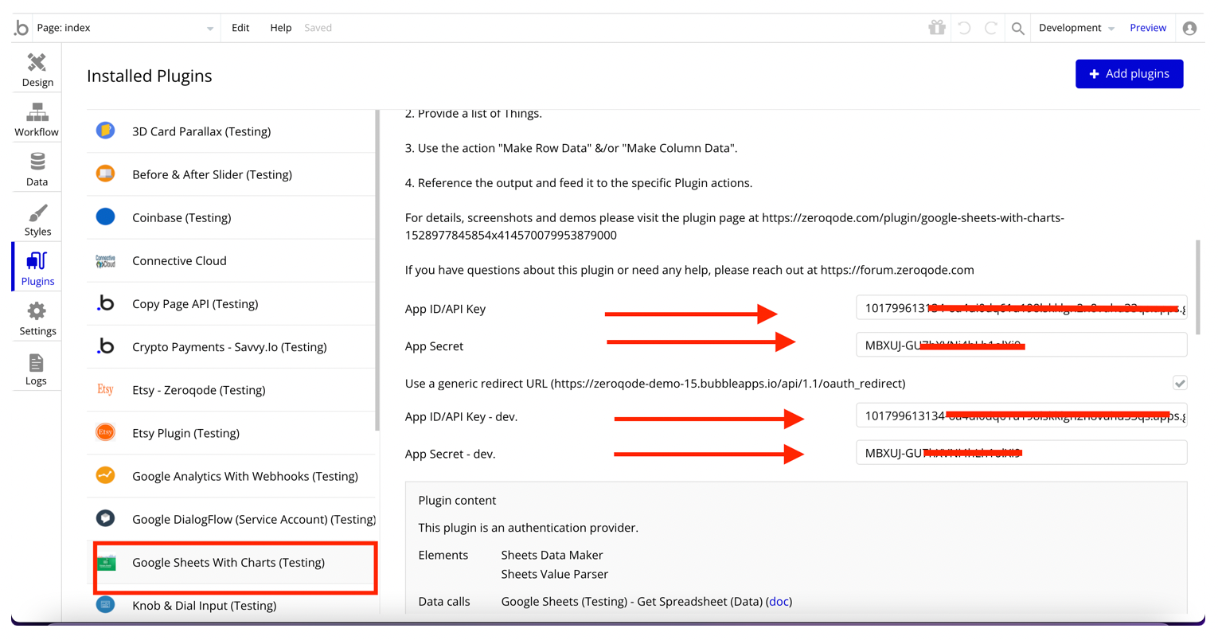The image size is (1218, 640).
Task: Click the 3D Card Parallax plugin icon
Action: click(x=105, y=131)
